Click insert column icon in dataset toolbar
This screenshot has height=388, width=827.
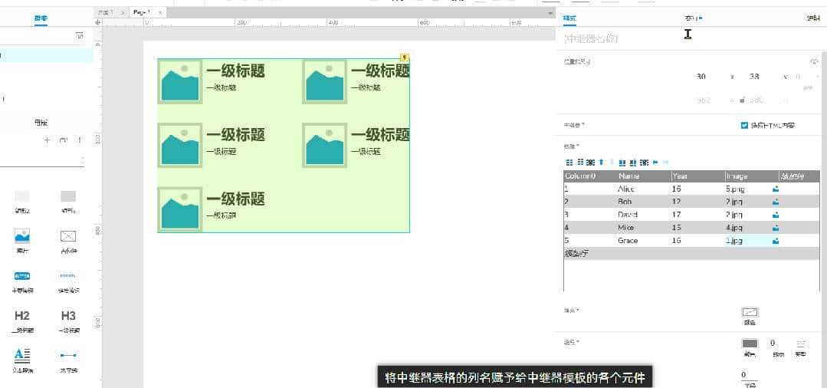622,162
